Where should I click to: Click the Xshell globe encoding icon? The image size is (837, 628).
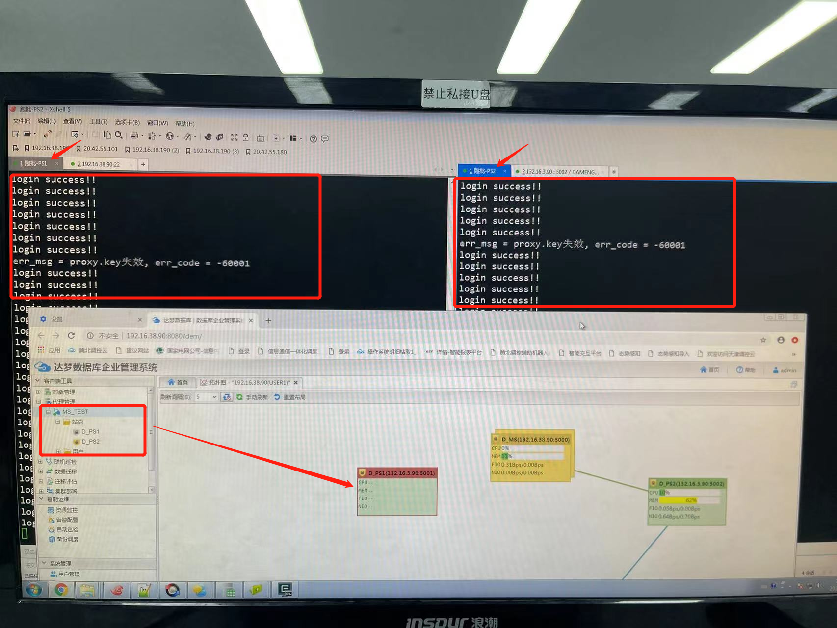170,136
